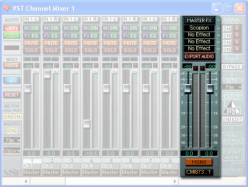Open the left panel File dropdown
This screenshot has width=248, height=187.
12,140
